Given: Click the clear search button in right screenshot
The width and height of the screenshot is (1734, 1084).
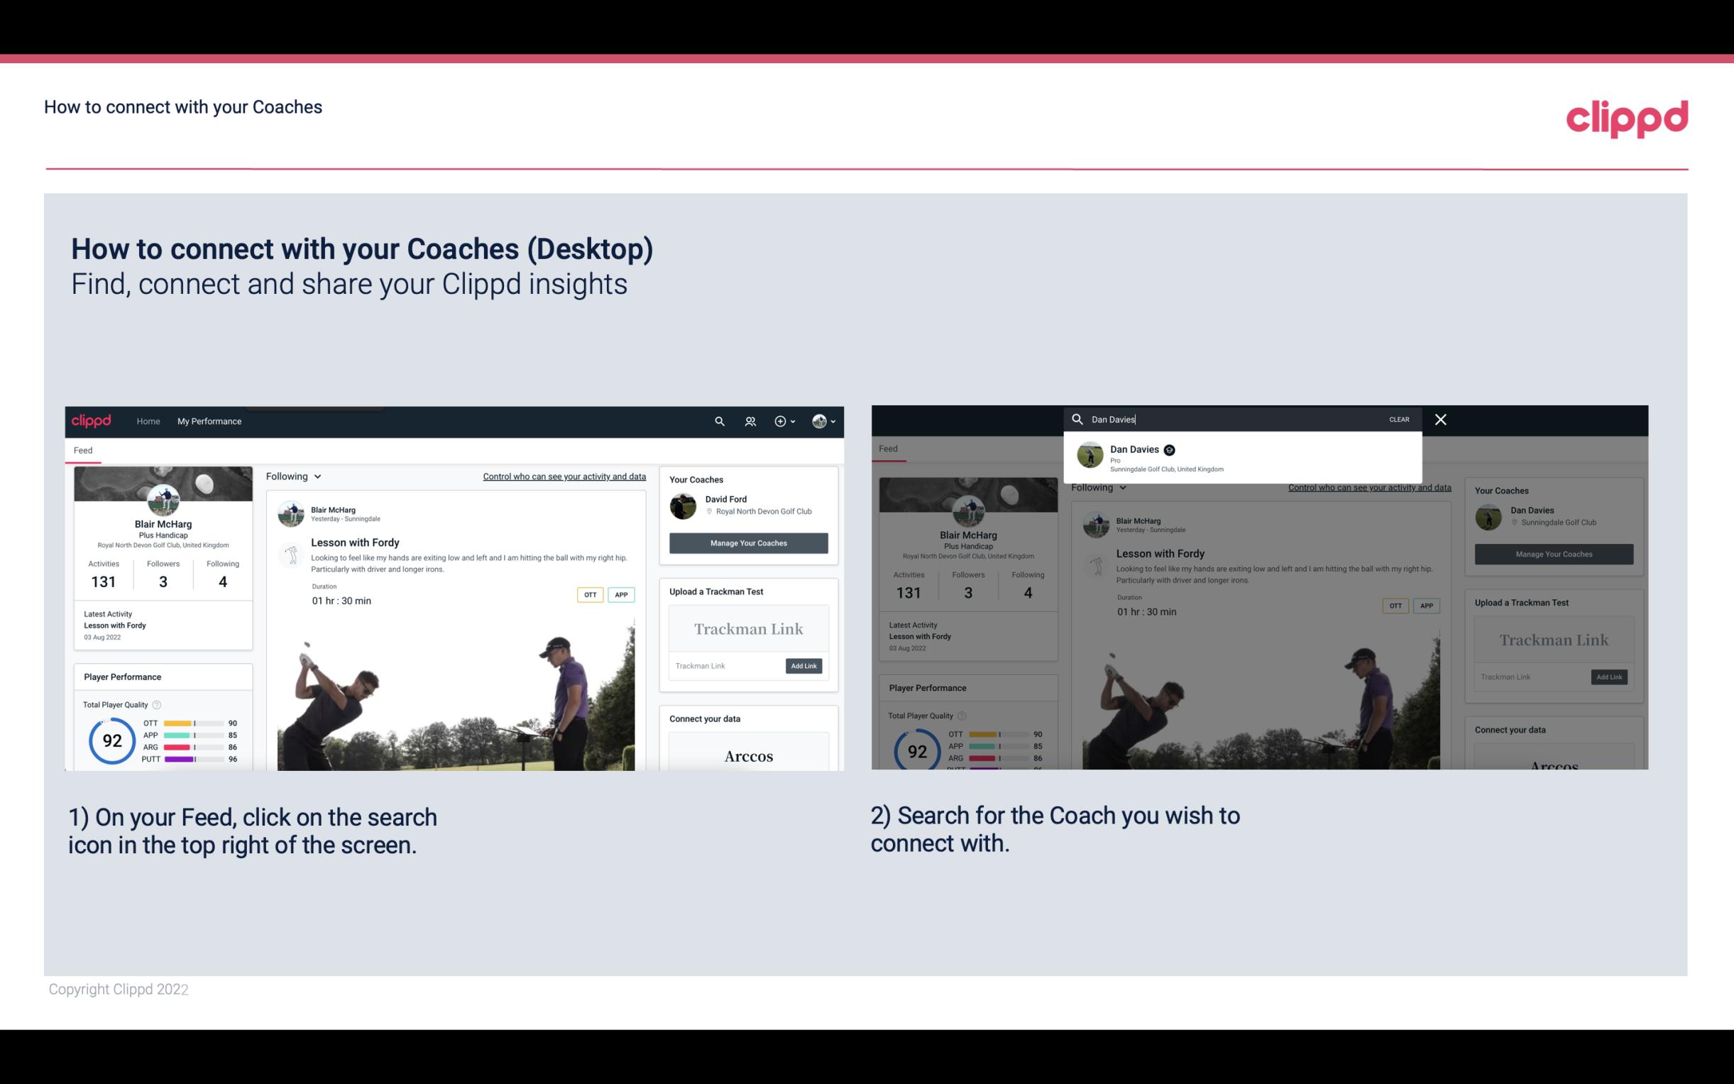Looking at the screenshot, I should pos(1398,418).
